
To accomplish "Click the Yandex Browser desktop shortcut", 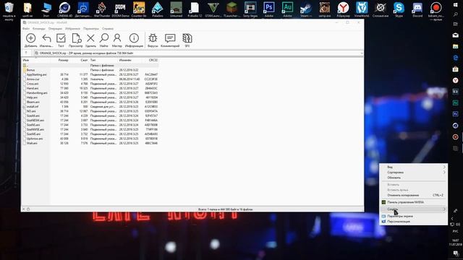I will (343, 9).
